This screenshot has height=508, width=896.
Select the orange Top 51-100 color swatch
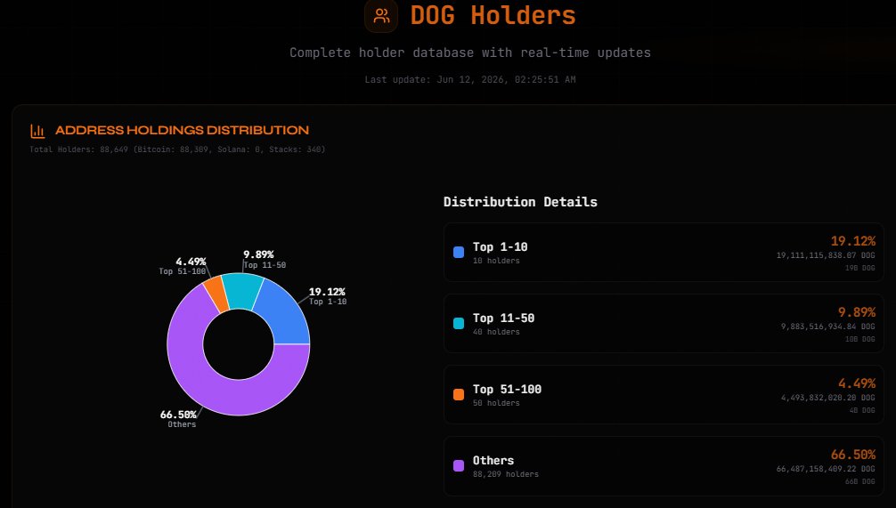pos(459,394)
